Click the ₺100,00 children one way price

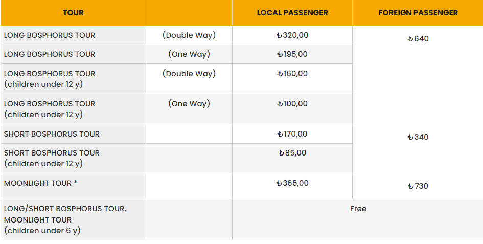coord(292,104)
